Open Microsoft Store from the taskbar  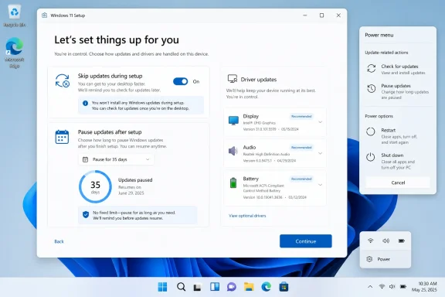pos(284,287)
